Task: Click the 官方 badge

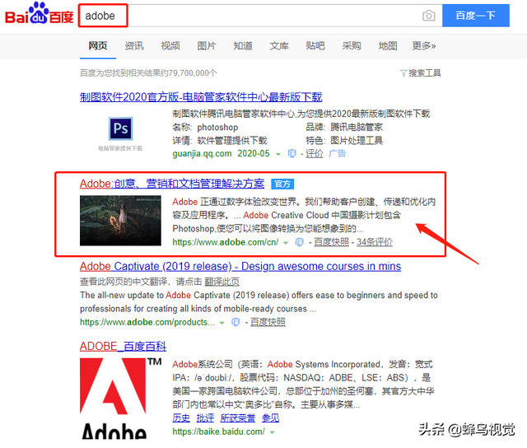Action: pyautogui.click(x=282, y=184)
